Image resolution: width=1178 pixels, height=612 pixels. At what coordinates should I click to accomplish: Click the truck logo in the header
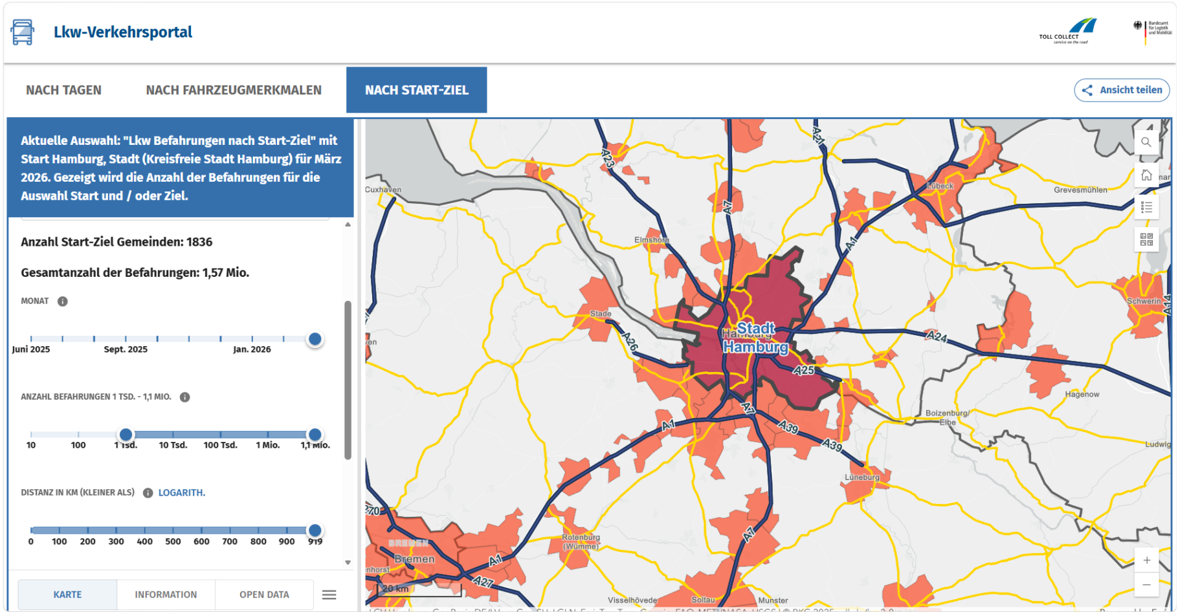(23, 32)
